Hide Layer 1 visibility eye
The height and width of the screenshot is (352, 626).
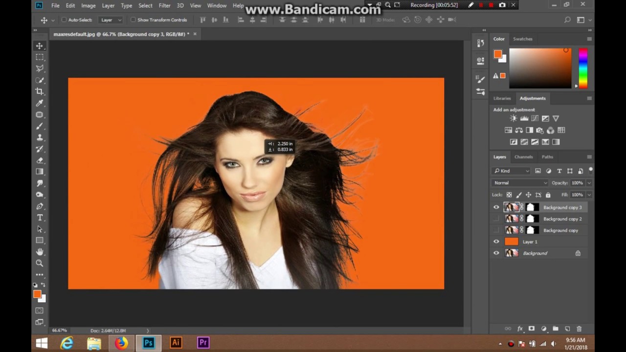496,242
